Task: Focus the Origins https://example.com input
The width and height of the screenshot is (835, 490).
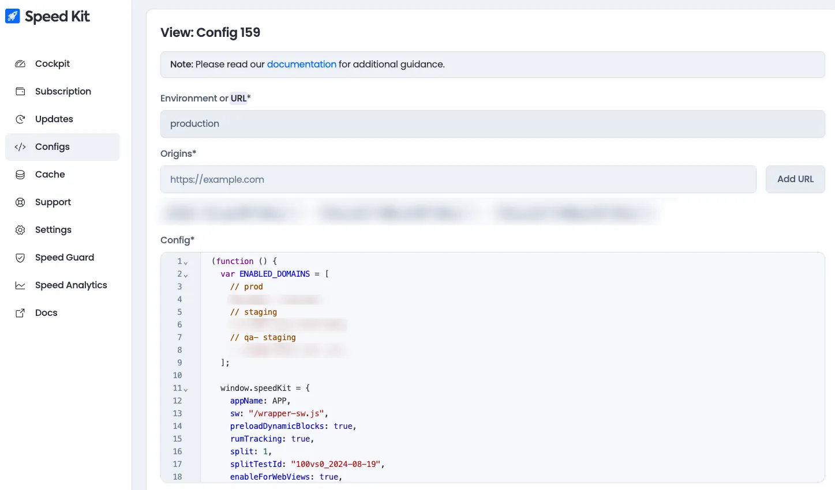Action: pyautogui.click(x=458, y=179)
